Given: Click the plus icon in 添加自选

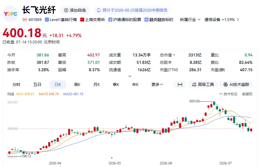Looking at the screenshot, I should pyautogui.click(x=66, y=10).
